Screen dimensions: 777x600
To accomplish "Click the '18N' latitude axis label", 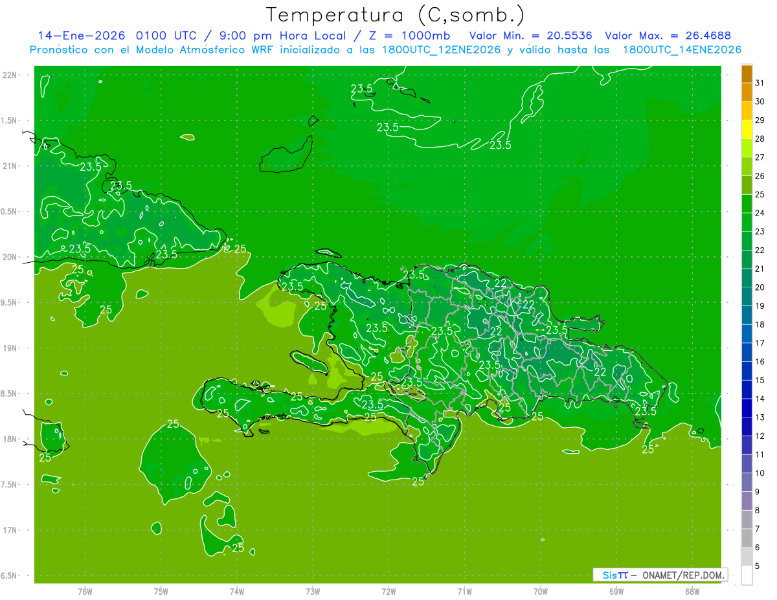I will pyautogui.click(x=10, y=439).
